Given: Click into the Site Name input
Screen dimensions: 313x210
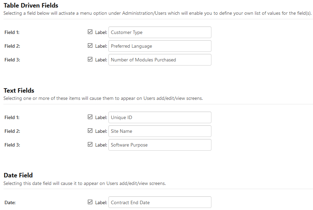Looking at the screenshot, I should click(x=160, y=131).
